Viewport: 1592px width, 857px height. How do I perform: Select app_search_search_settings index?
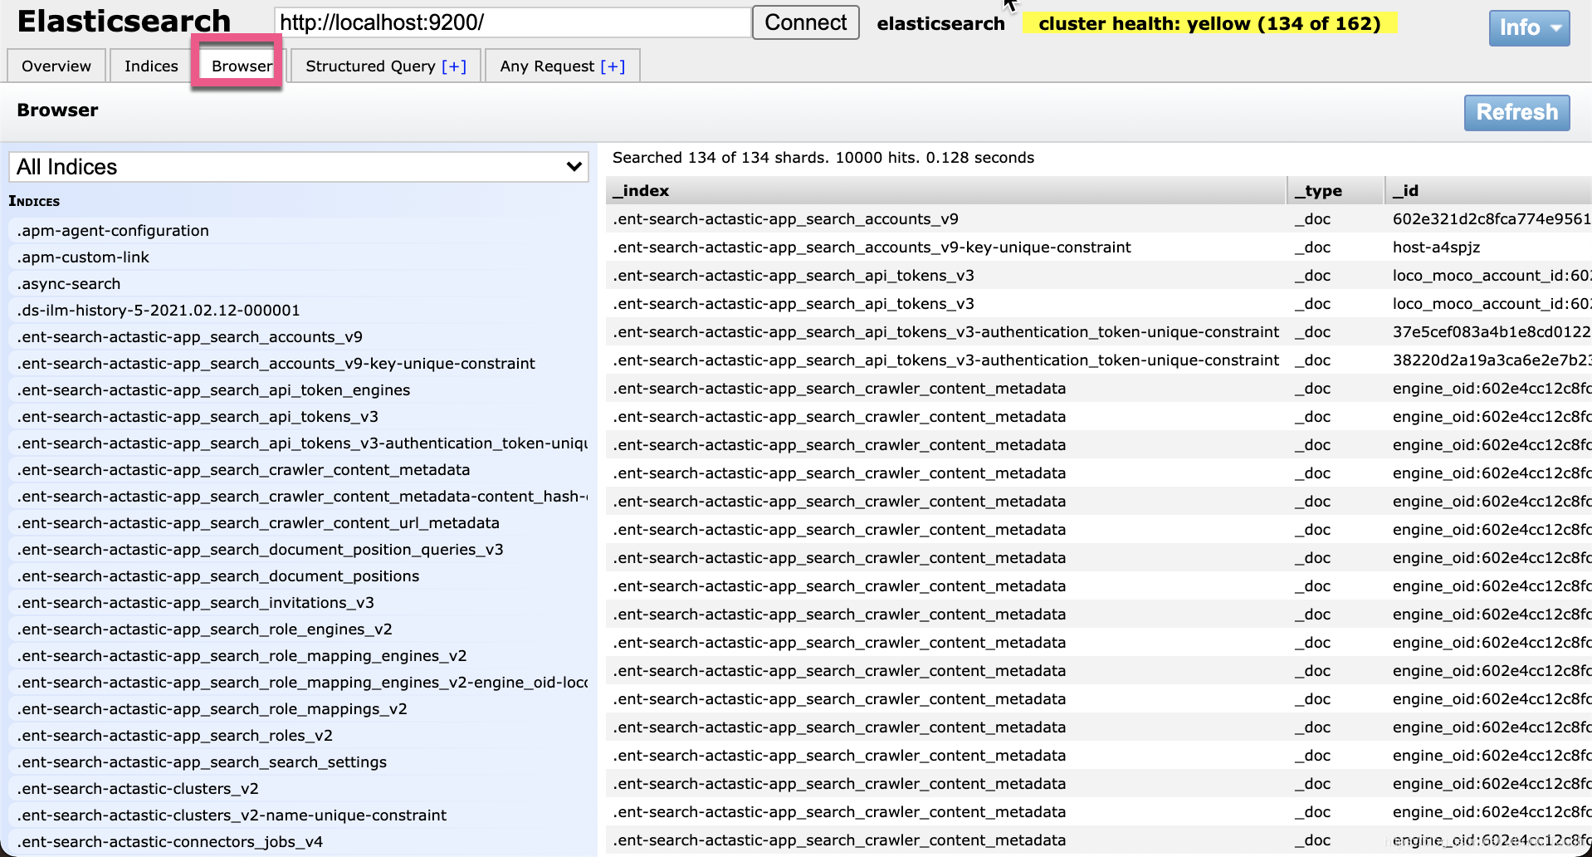[x=299, y=762]
